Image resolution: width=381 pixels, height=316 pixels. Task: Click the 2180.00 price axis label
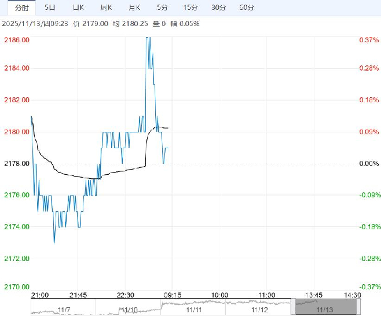[17, 132]
